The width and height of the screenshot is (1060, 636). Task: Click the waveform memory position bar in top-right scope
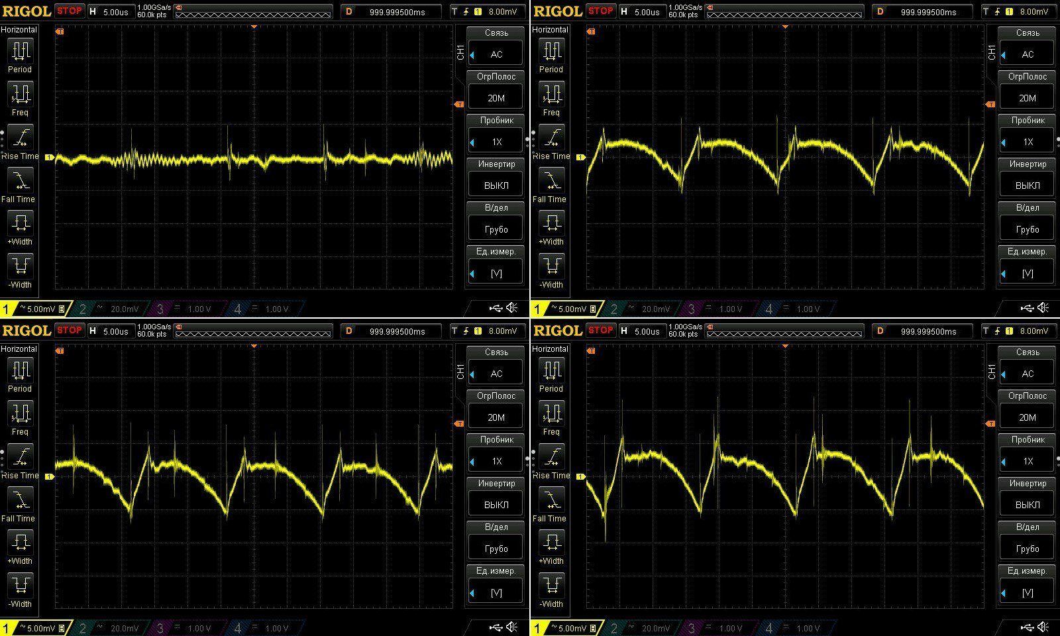pos(784,12)
